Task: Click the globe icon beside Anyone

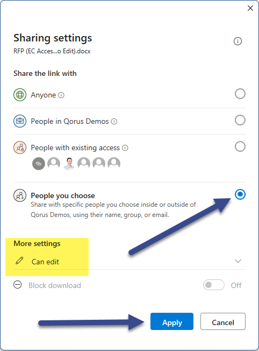Action: tap(20, 95)
